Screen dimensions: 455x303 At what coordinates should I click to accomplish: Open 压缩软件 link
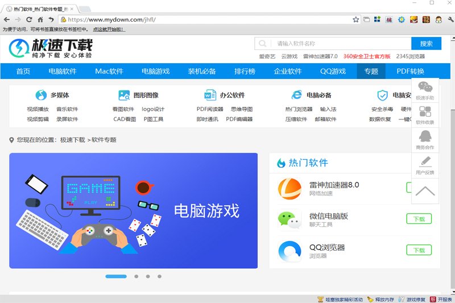click(x=296, y=119)
